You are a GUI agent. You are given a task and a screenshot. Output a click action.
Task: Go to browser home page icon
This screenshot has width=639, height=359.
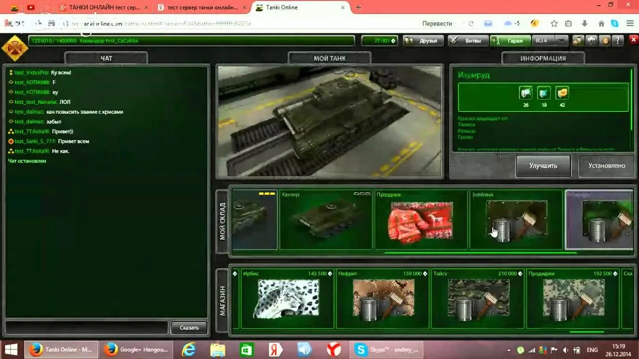(601, 23)
